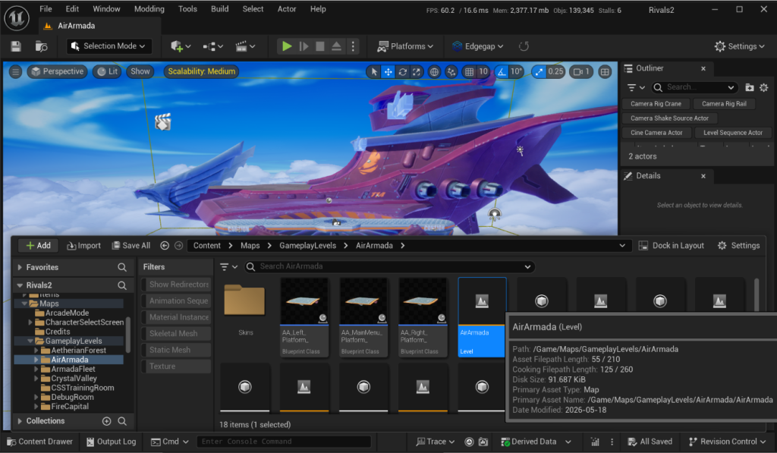
Task: Toggle the Texture filter
Action: point(176,366)
